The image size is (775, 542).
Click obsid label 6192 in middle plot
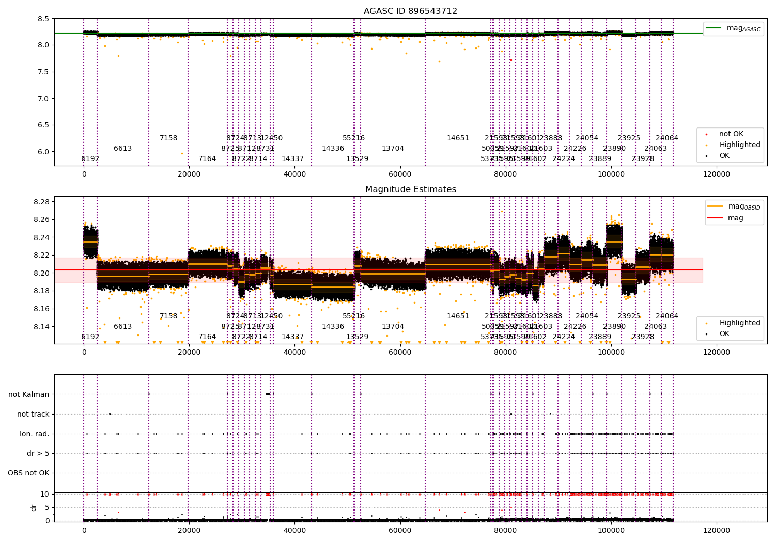[90, 337]
